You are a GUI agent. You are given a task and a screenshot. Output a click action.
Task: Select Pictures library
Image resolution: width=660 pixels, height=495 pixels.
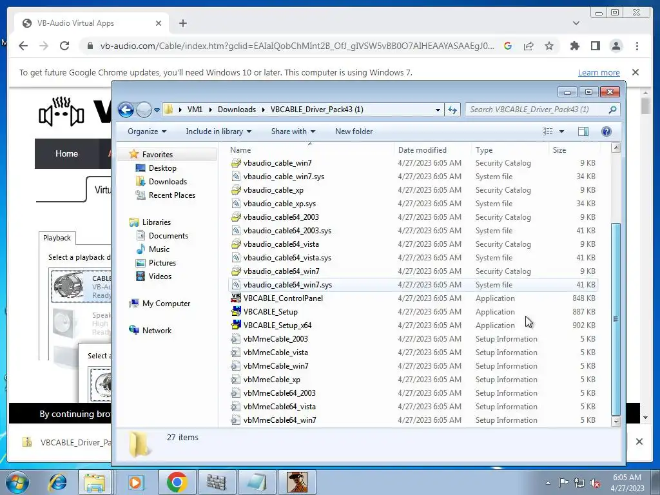click(162, 263)
